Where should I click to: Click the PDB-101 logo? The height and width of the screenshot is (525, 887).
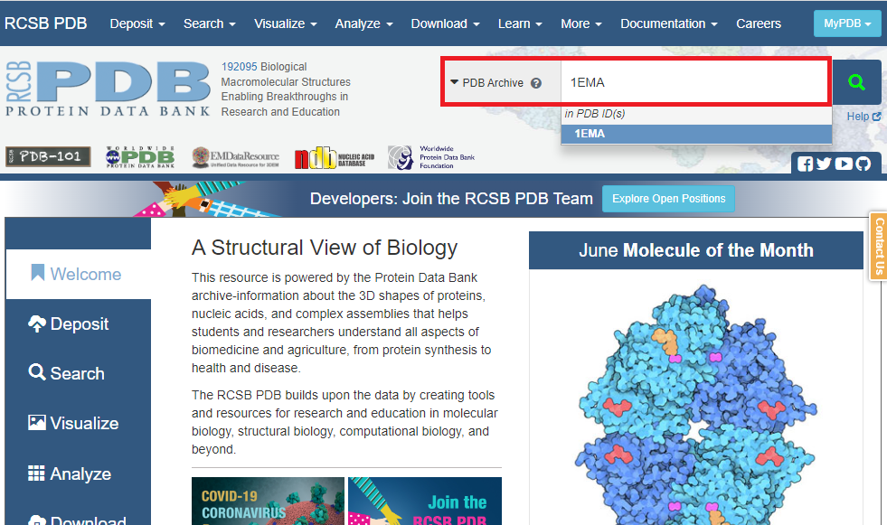tap(48, 156)
